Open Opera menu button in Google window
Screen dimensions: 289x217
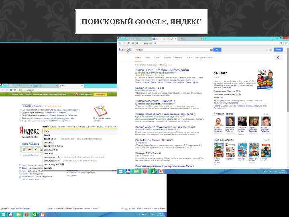click(x=122, y=38)
